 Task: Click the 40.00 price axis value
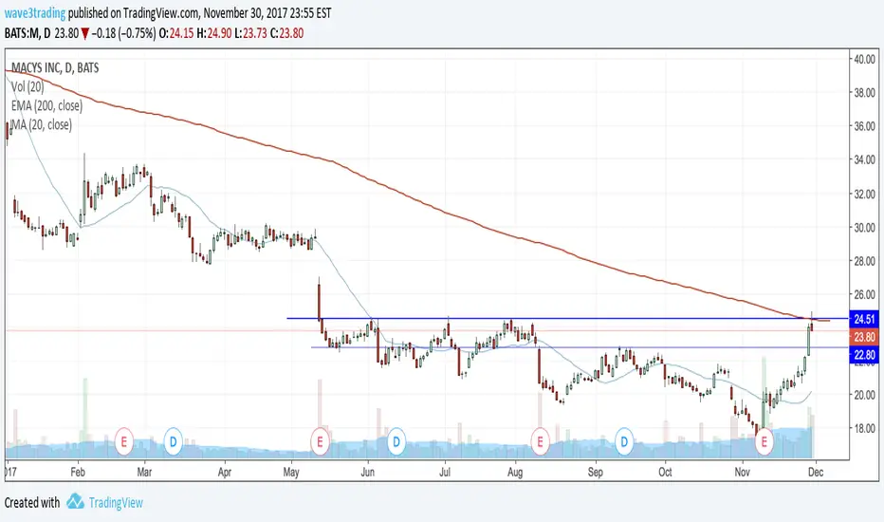coord(864,59)
